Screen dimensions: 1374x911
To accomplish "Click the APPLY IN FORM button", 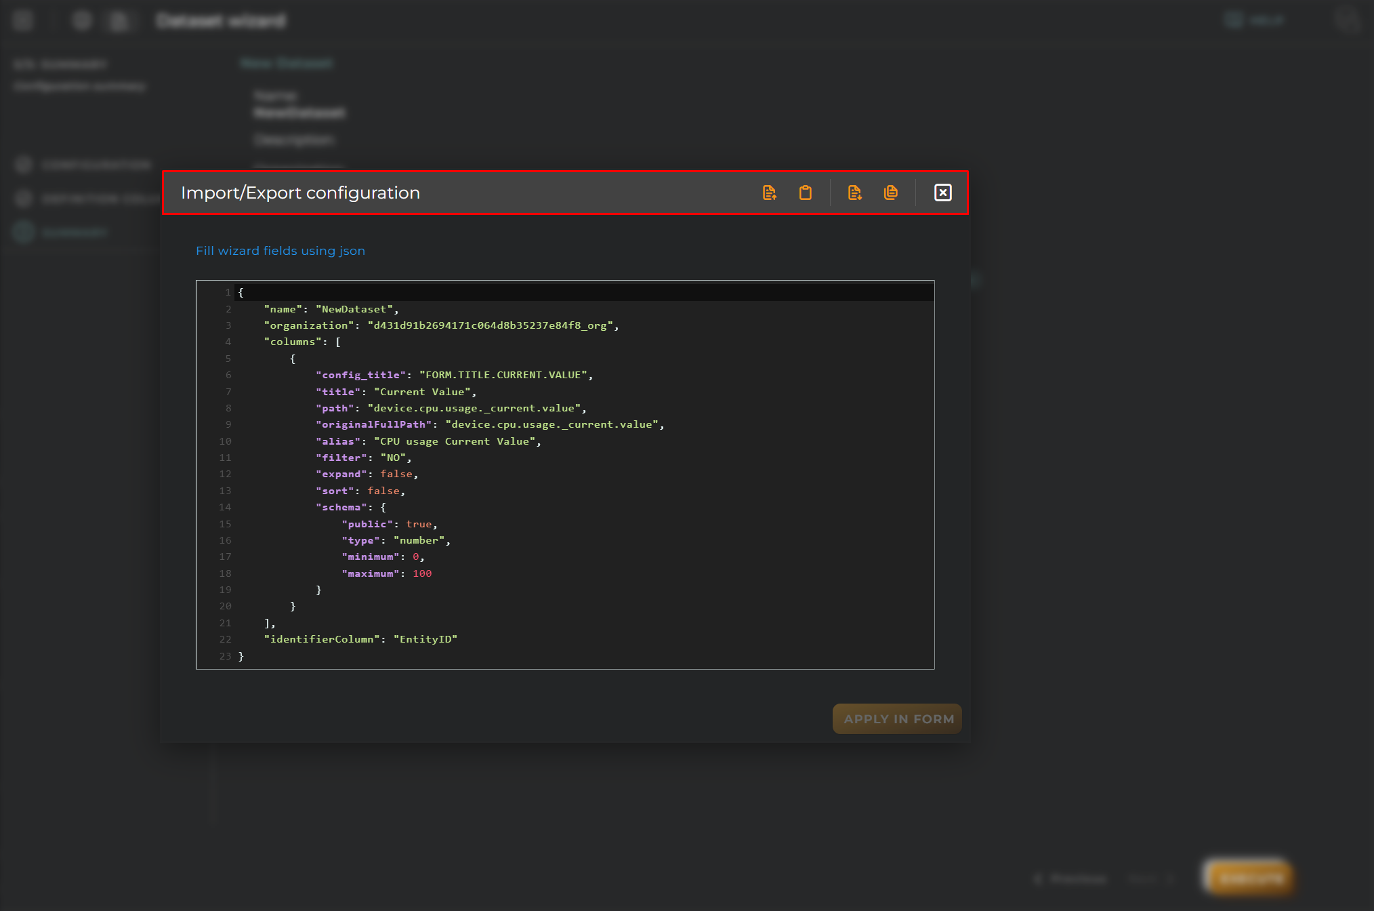I will (x=897, y=718).
